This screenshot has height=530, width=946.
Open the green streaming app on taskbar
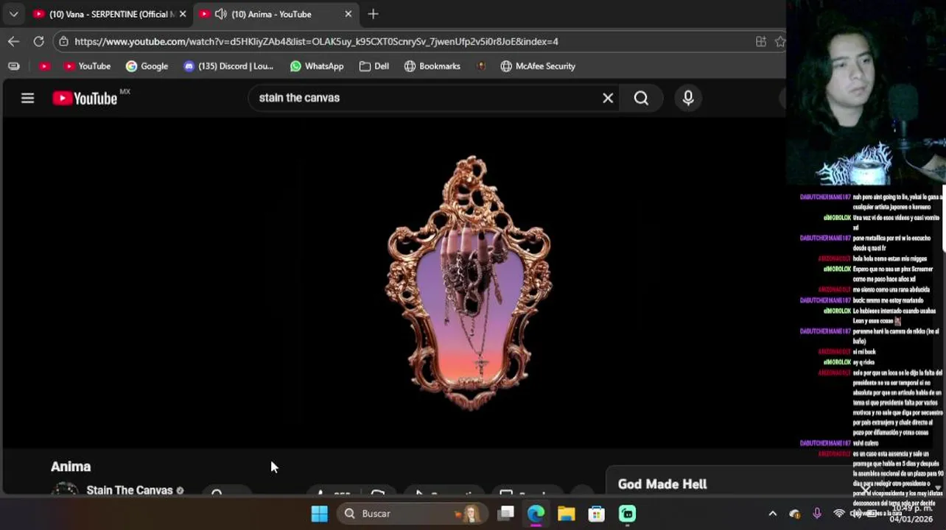click(x=627, y=514)
